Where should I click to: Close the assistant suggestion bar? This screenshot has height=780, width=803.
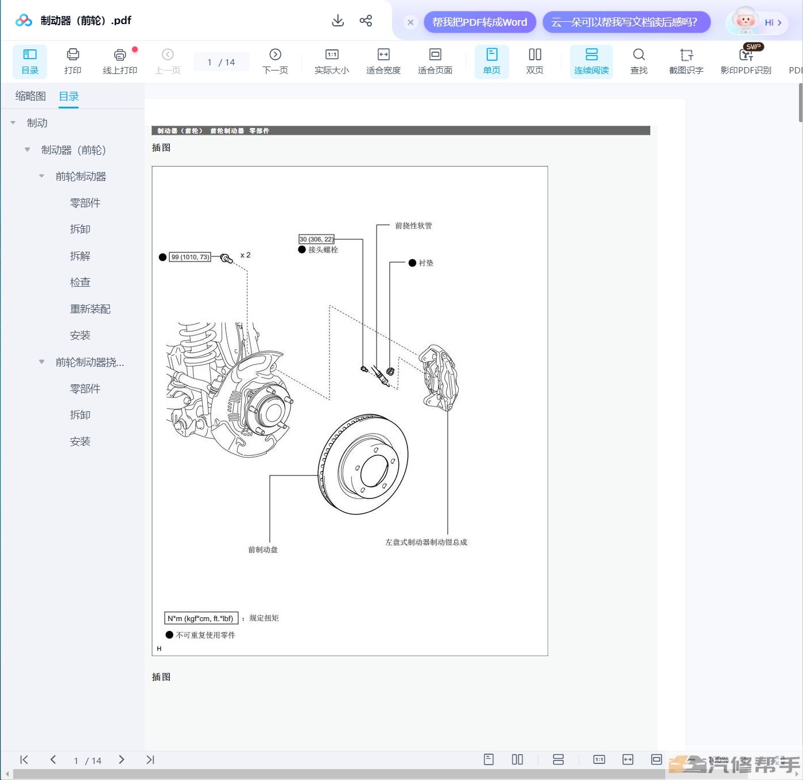[x=410, y=22]
